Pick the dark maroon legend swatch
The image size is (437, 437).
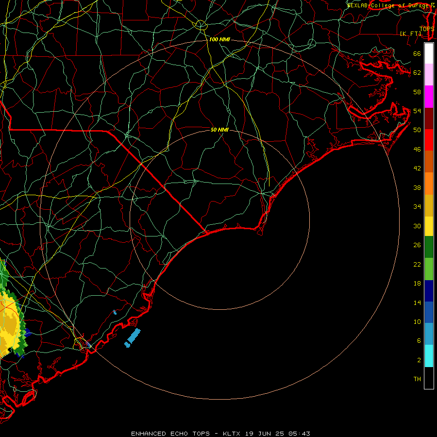pyautogui.click(x=429, y=118)
